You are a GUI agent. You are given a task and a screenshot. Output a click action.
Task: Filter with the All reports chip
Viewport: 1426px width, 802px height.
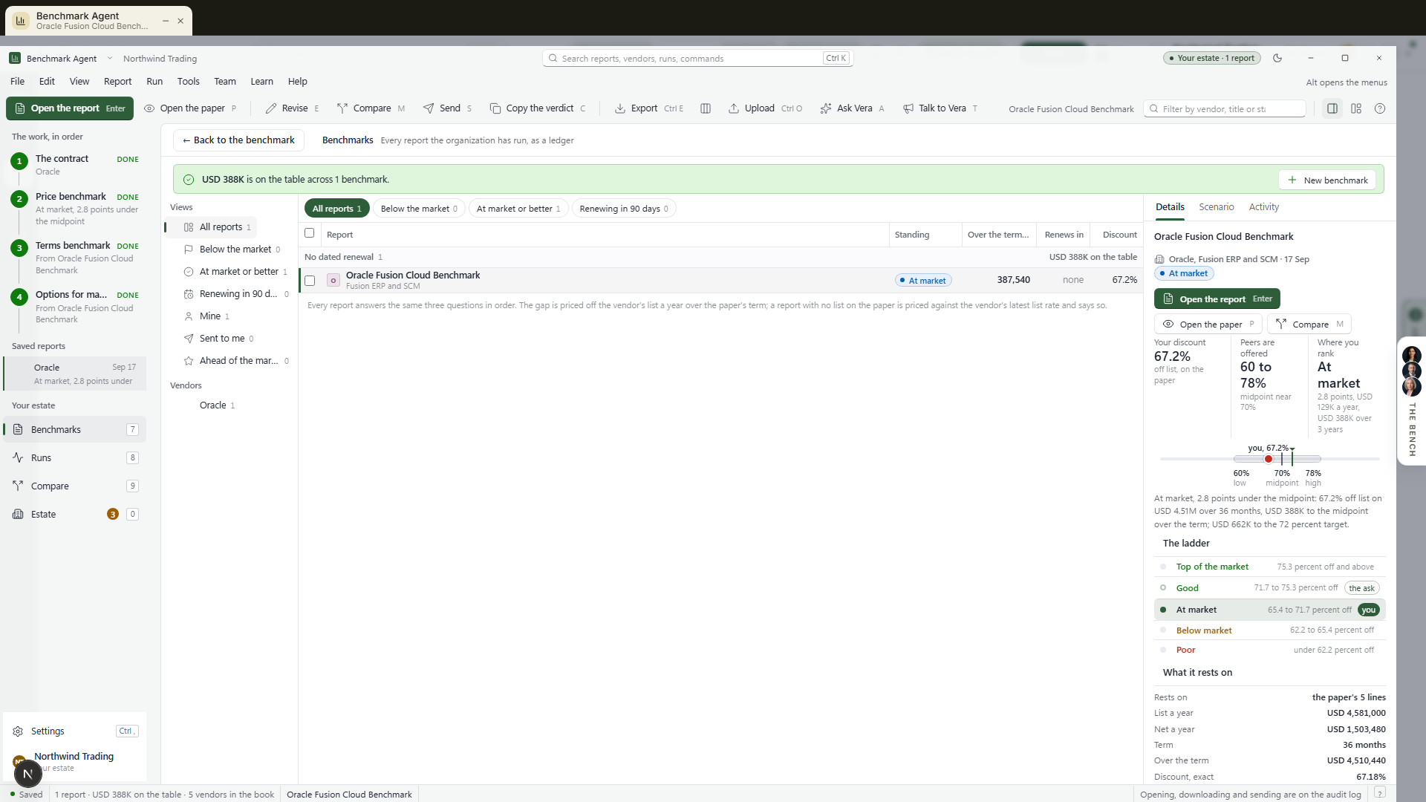[x=336, y=209]
